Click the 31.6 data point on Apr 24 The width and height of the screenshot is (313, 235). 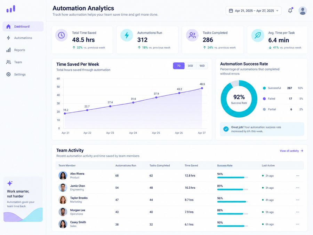pos(133,102)
